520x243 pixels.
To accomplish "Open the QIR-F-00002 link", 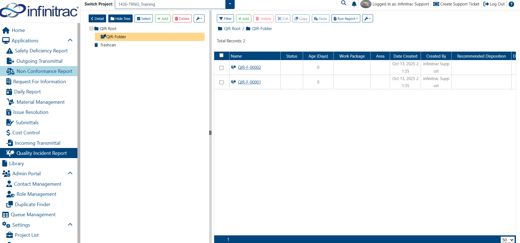I will [249, 67].
